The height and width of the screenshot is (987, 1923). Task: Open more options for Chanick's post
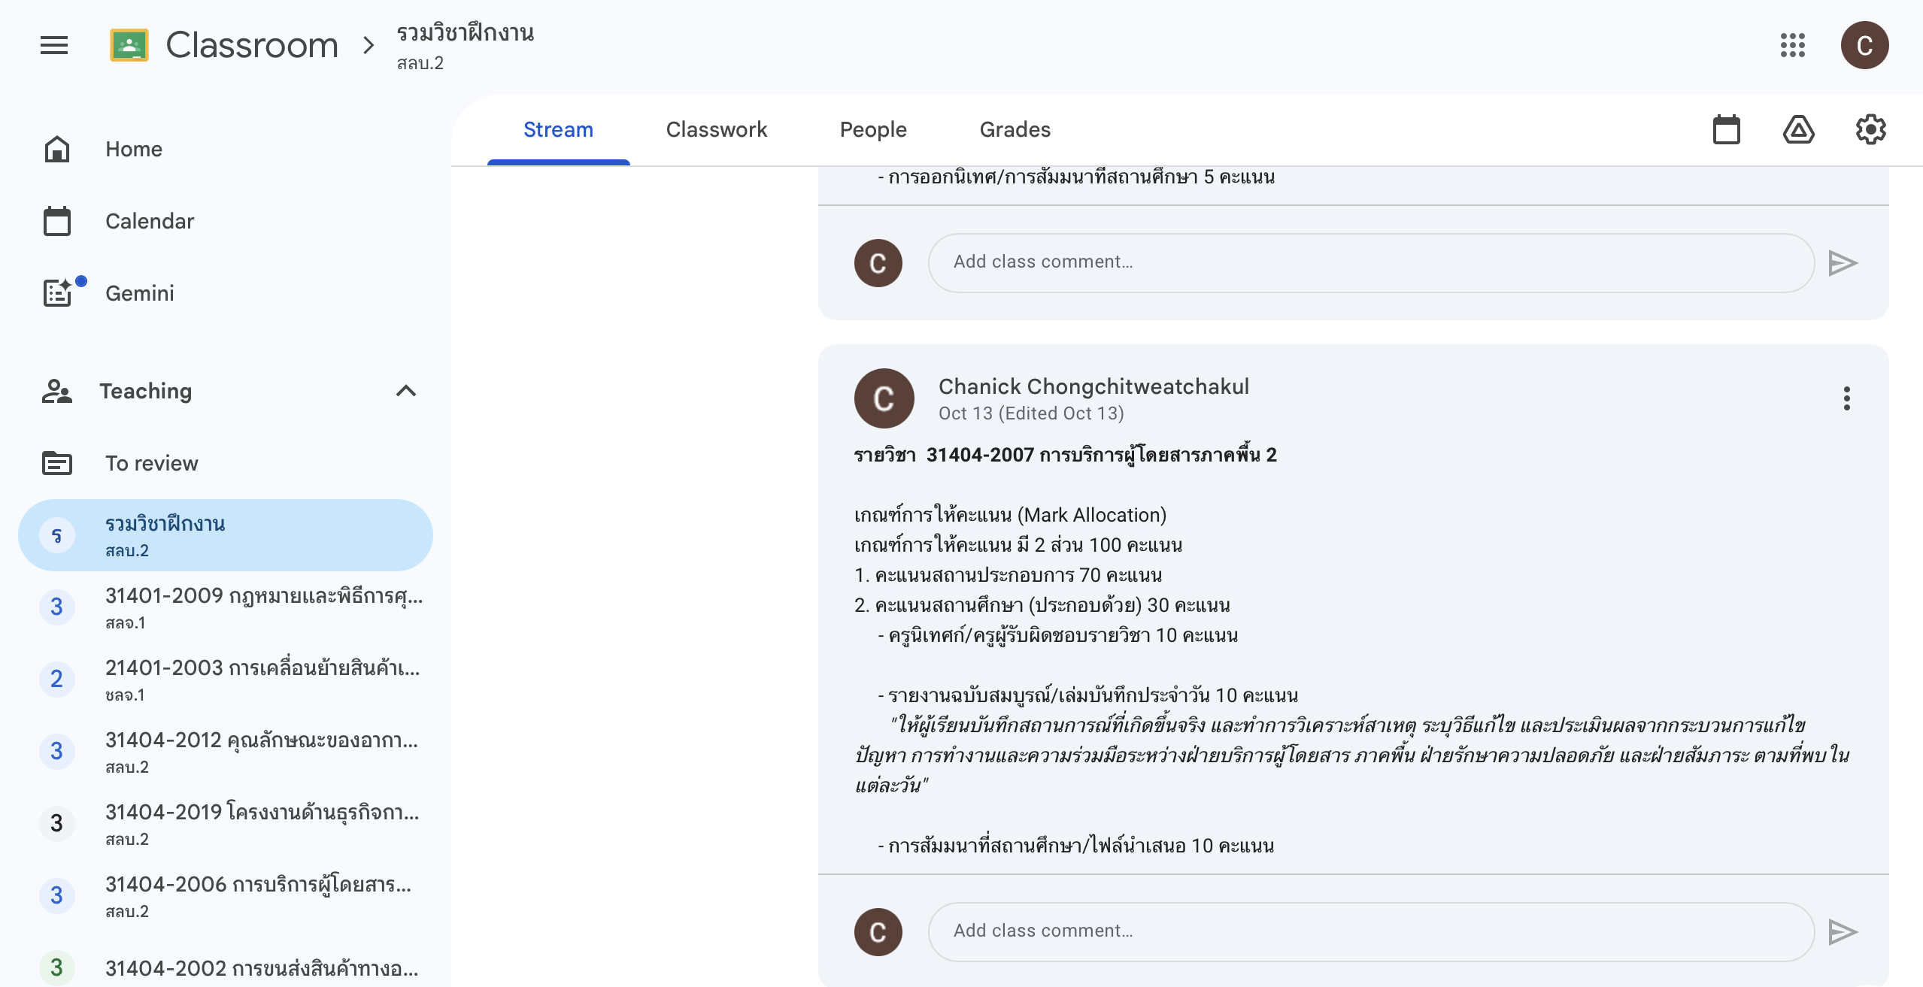[x=1846, y=398]
